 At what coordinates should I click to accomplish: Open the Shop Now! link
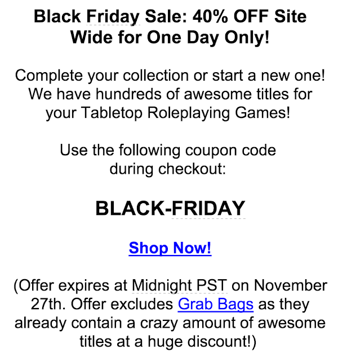point(170,248)
